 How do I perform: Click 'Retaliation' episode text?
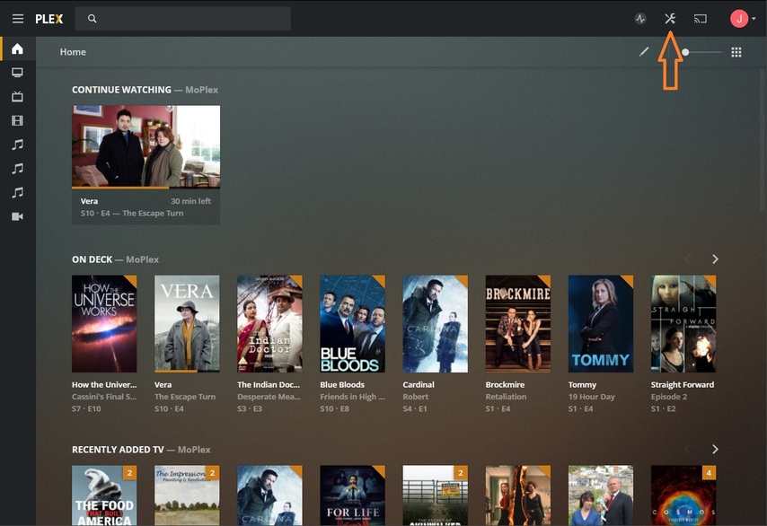tap(506, 397)
